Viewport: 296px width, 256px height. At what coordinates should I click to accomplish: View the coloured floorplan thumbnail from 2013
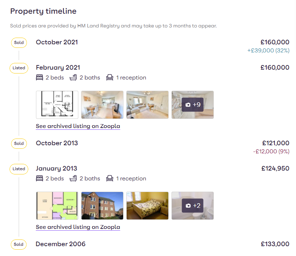(x=57, y=206)
